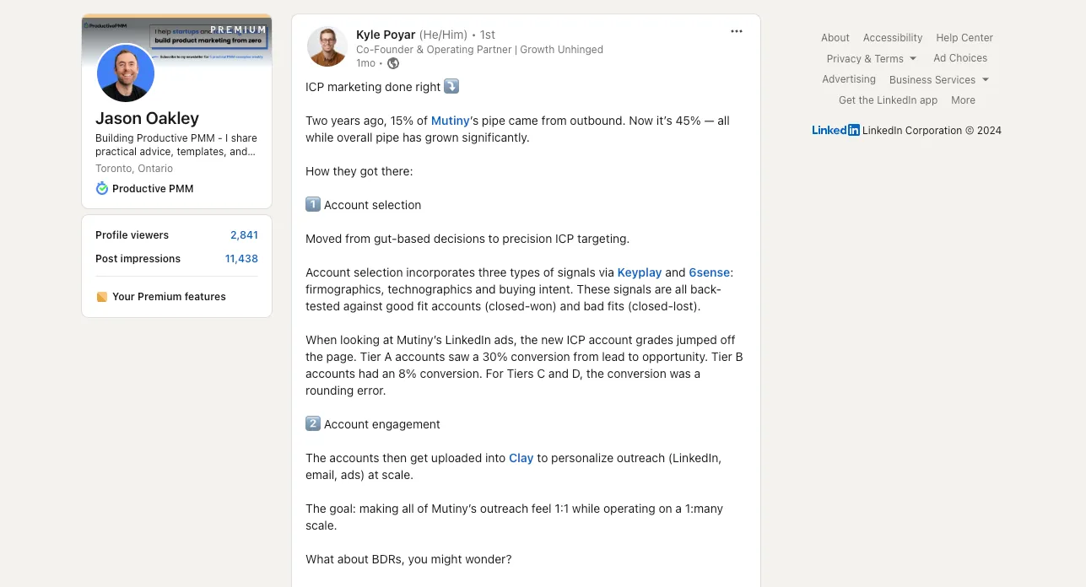This screenshot has height=587, width=1086.
Task: Click the profile banner cover image
Action: [x=211, y=38]
